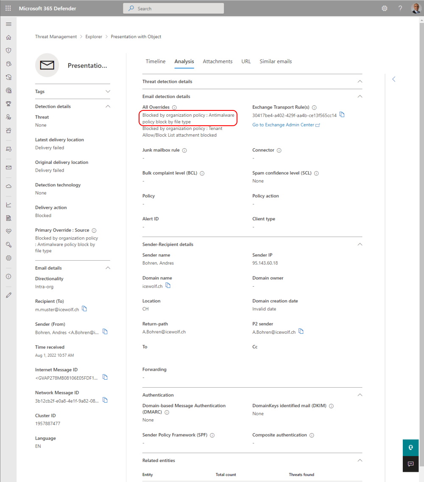Switch to the Timeline tab

pyautogui.click(x=155, y=62)
